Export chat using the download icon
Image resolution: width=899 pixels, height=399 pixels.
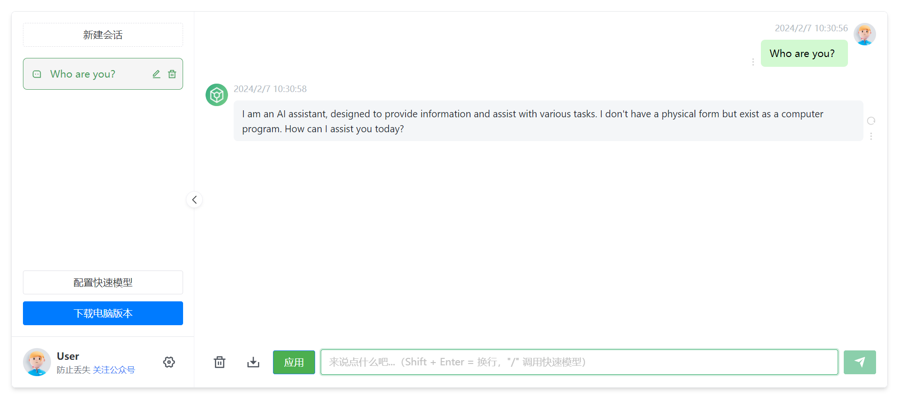tap(253, 362)
